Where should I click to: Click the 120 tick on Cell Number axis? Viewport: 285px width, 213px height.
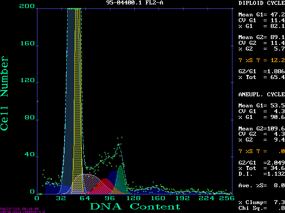(x=27, y=80)
